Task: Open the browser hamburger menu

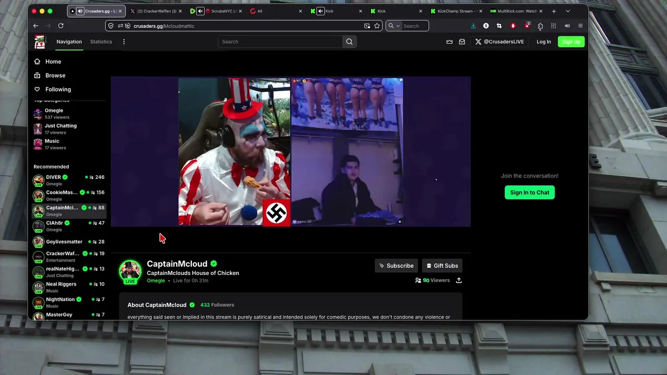Action: coord(580,26)
